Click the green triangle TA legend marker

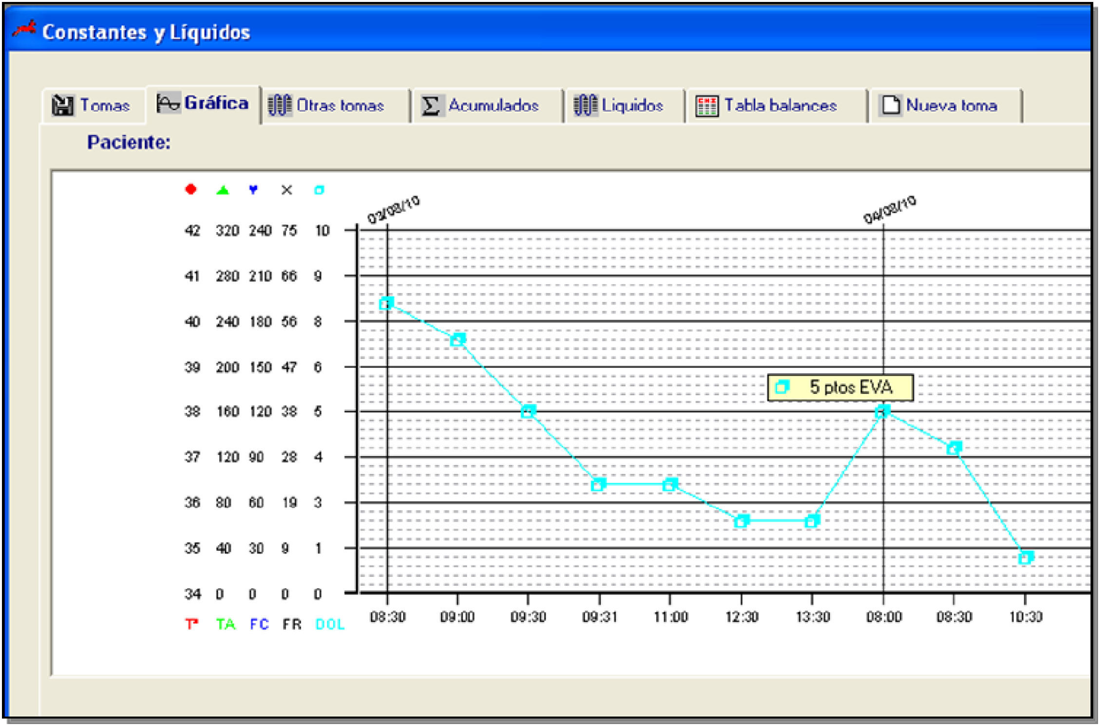pyautogui.click(x=223, y=190)
